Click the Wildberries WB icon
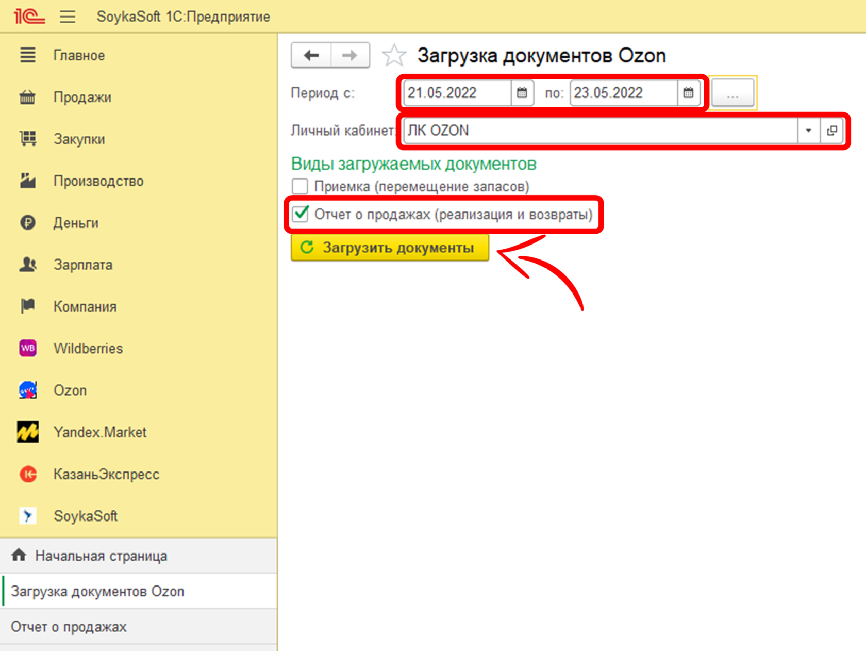This screenshot has height=651, width=866. click(28, 348)
